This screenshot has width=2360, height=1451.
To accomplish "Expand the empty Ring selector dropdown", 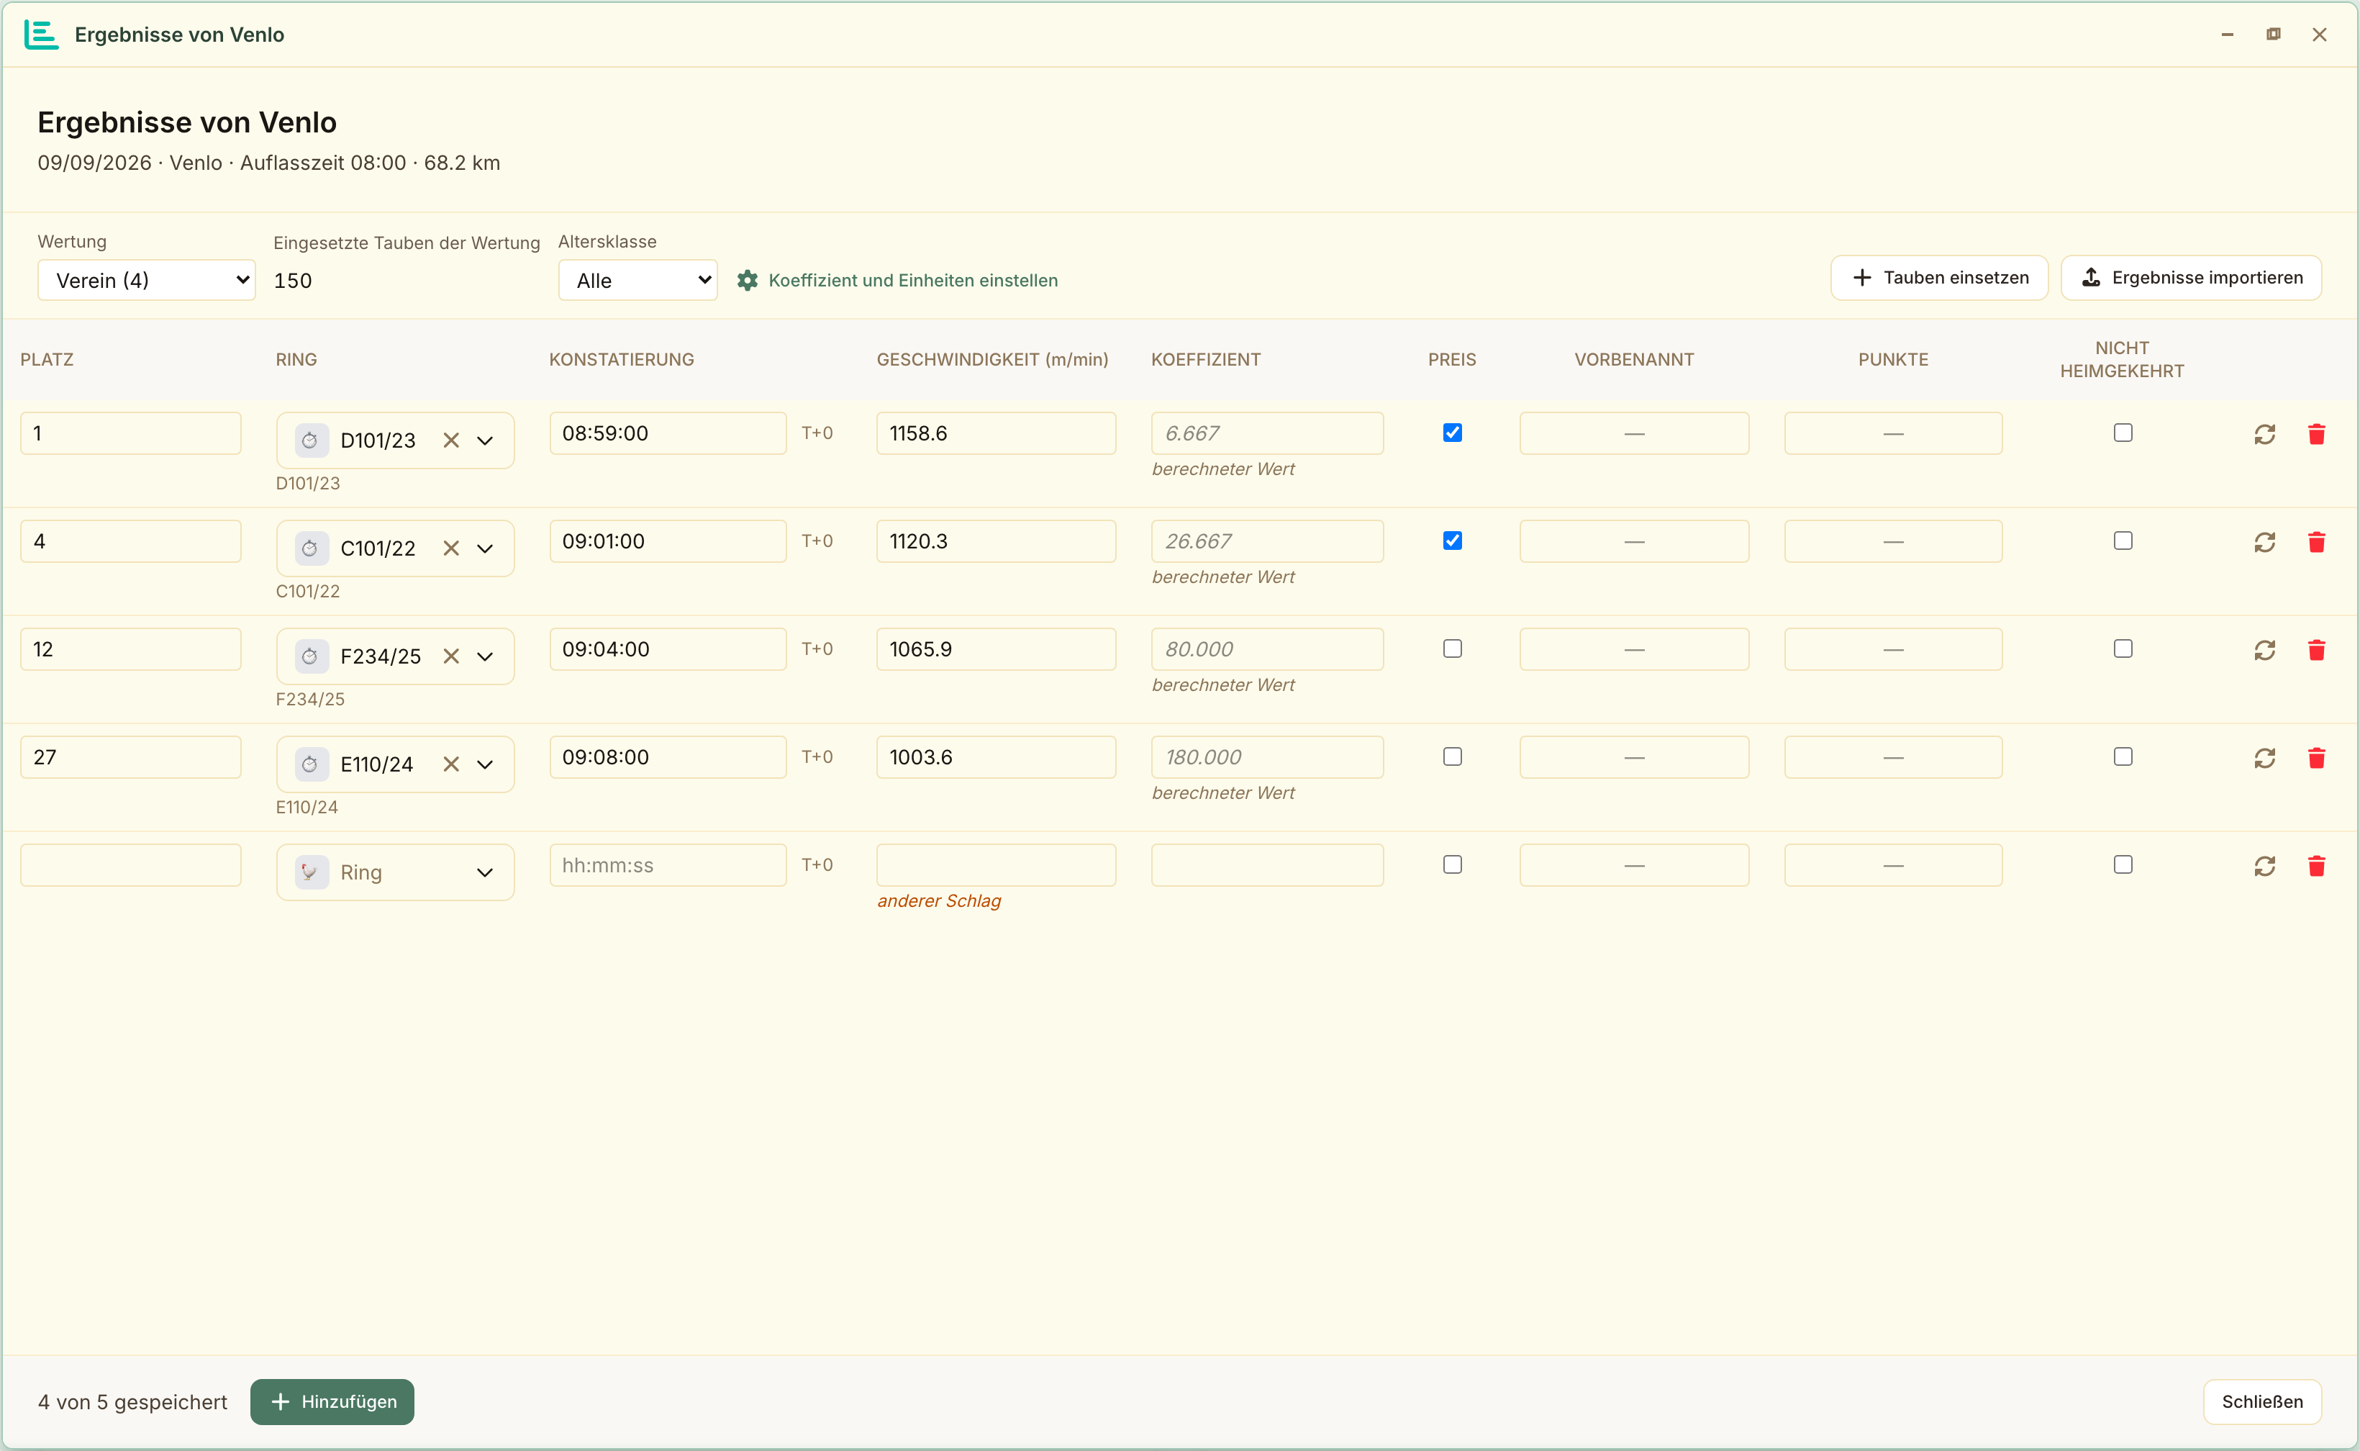I will coord(484,872).
